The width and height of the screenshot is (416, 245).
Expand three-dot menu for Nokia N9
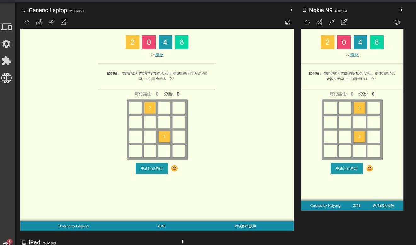pyautogui.click(x=401, y=10)
